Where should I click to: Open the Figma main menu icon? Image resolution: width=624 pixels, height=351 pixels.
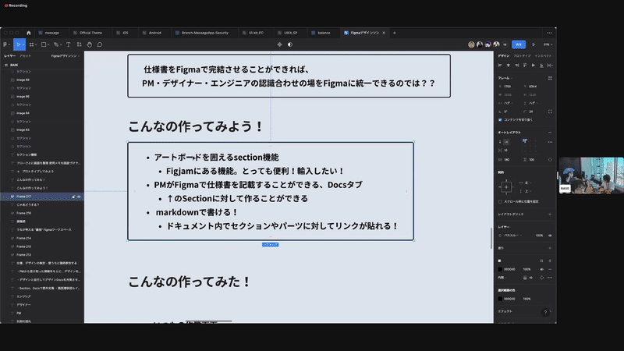click(6, 44)
